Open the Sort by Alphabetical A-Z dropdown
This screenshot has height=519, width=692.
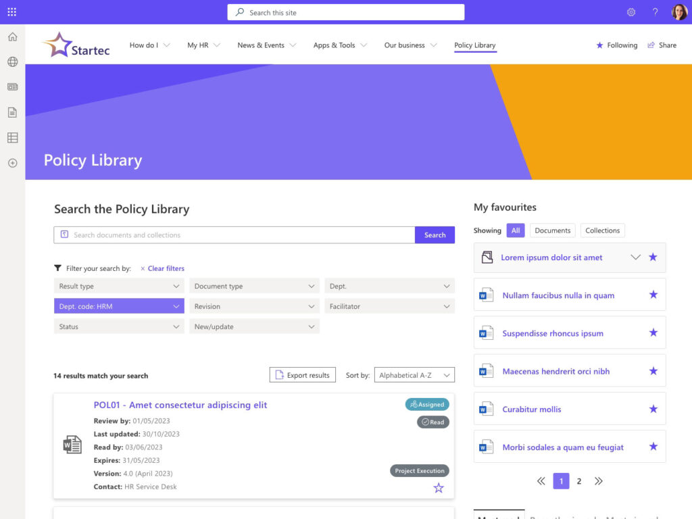414,374
